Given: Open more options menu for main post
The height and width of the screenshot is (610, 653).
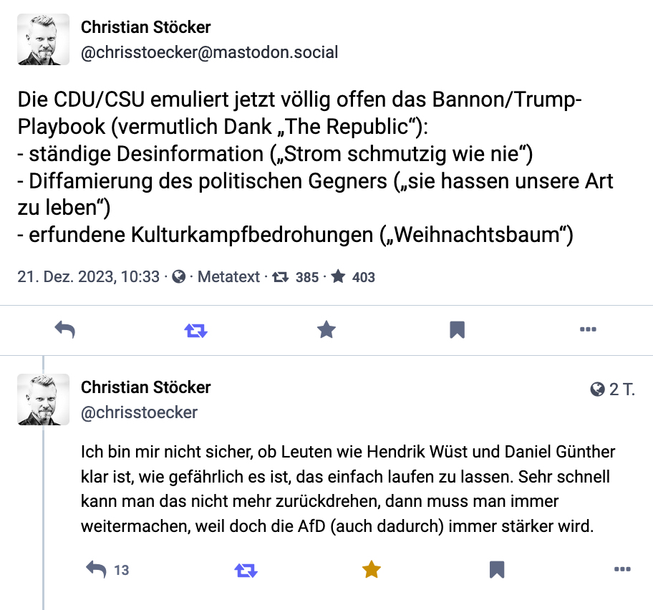Looking at the screenshot, I should click(588, 329).
